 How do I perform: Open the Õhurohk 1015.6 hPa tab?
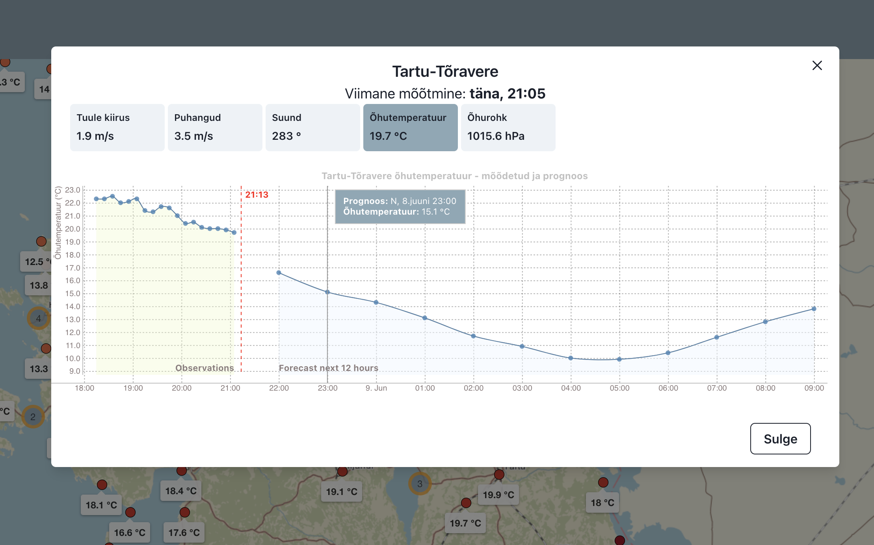pos(508,127)
